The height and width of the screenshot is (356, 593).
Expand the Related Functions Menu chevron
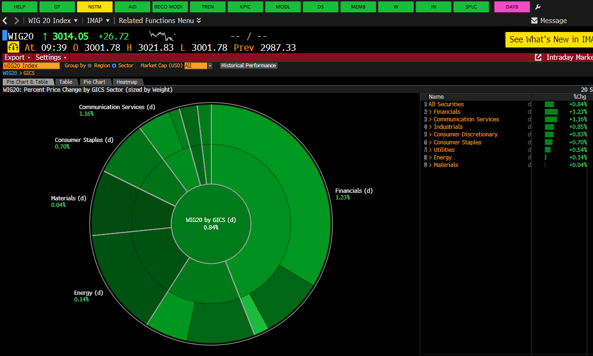(199, 21)
